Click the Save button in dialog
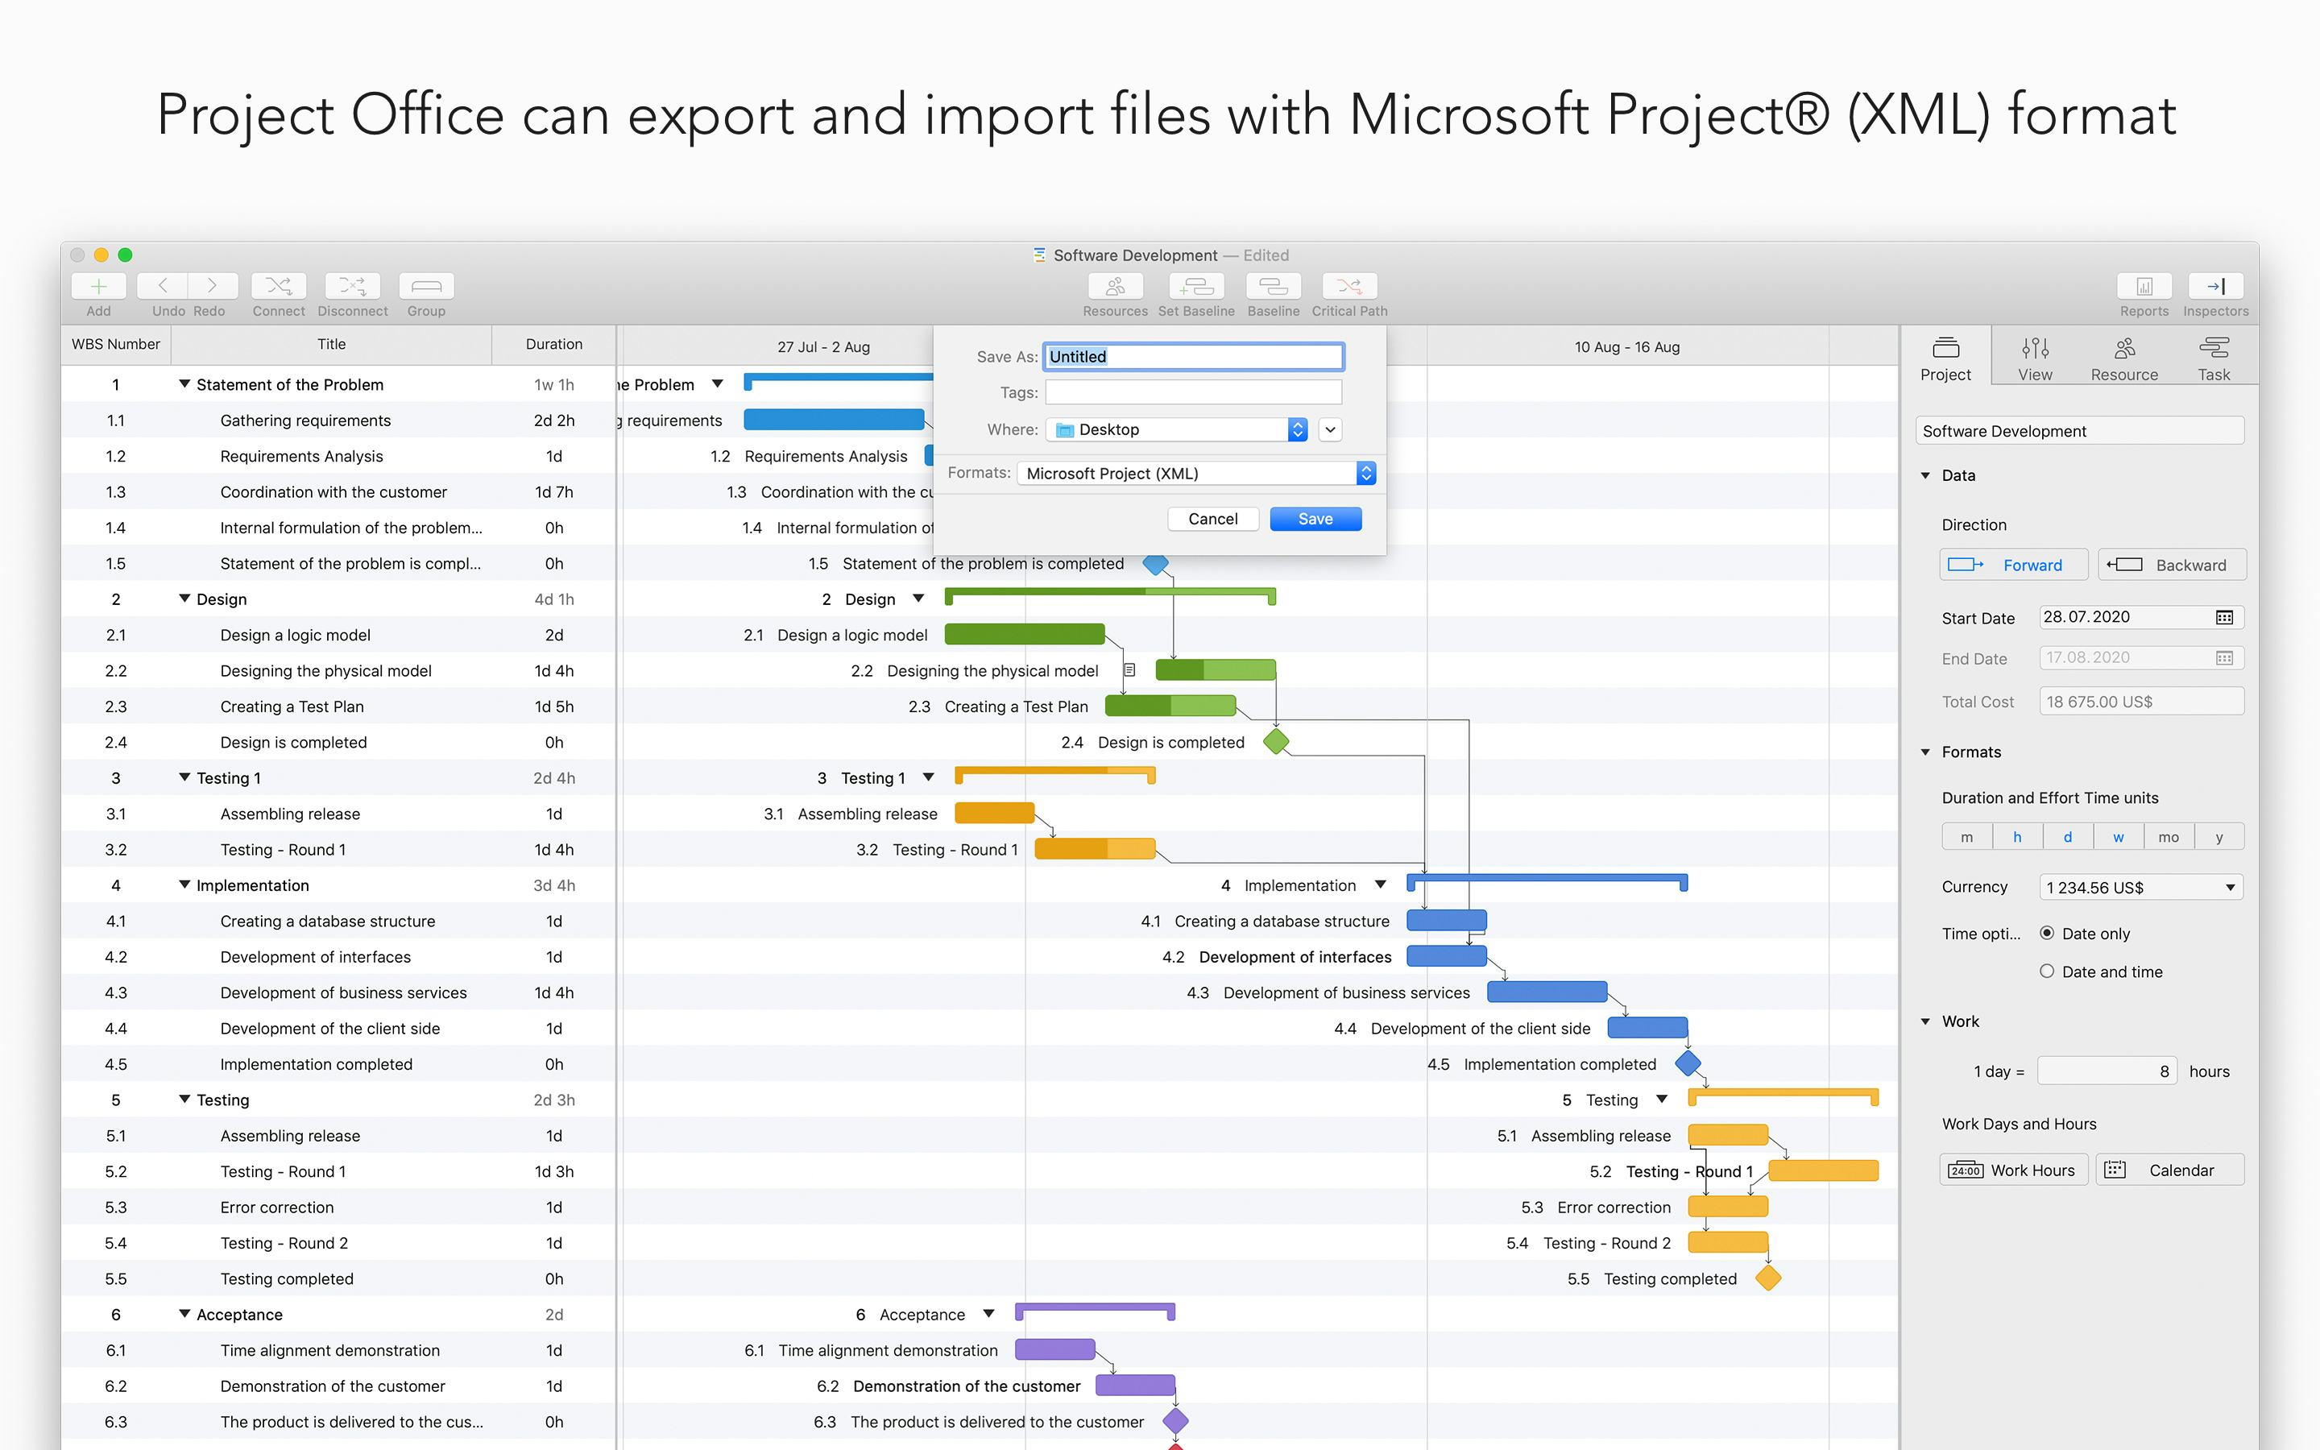 tap(1315, 519)
